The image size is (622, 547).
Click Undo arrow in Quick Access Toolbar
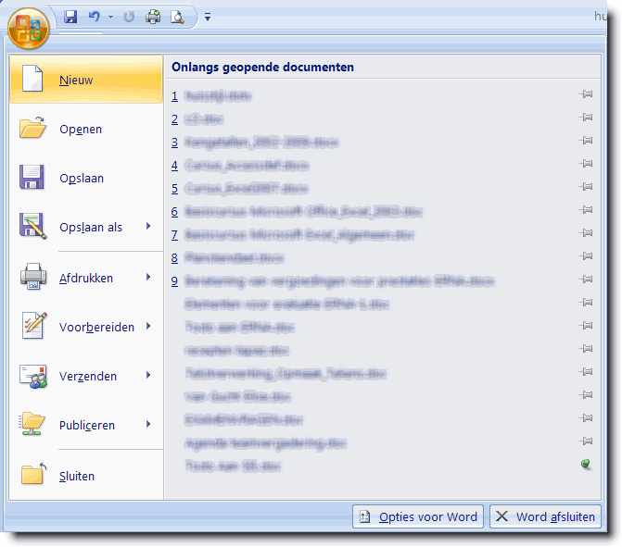94,17
